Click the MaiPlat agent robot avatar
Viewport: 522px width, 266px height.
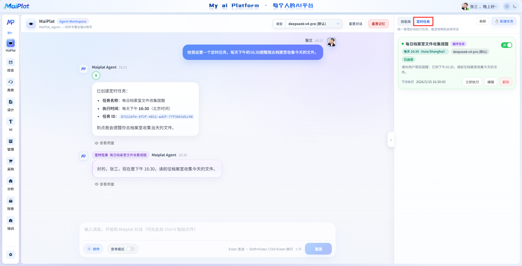(31, 24)
